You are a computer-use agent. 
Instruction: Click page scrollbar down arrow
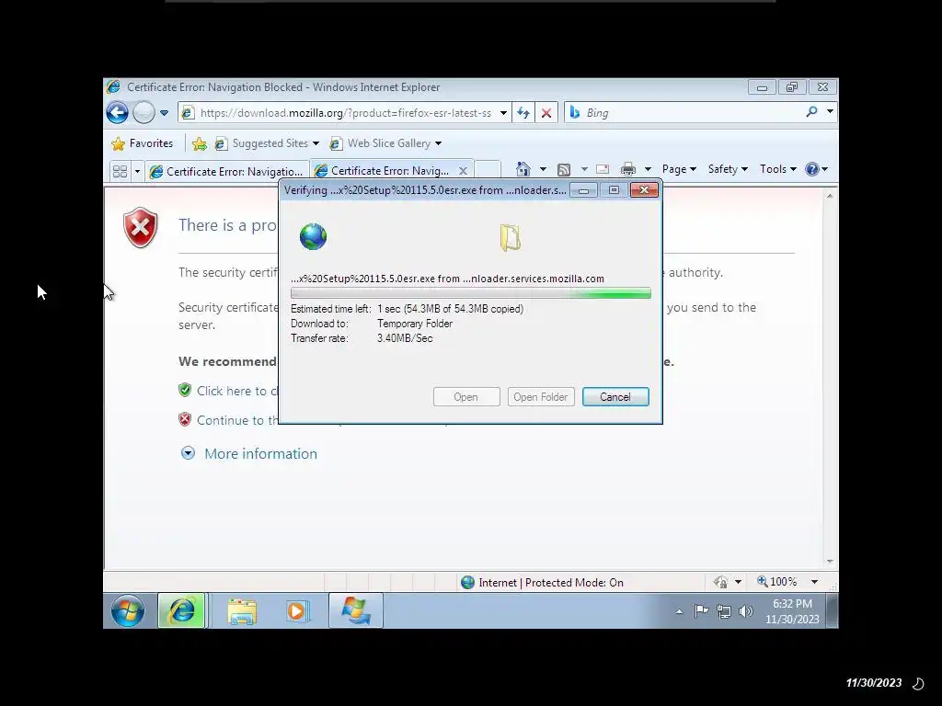830,562
